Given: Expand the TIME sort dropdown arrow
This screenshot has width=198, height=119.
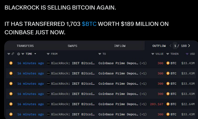Looking at the screenshot, I should (35, 54).
